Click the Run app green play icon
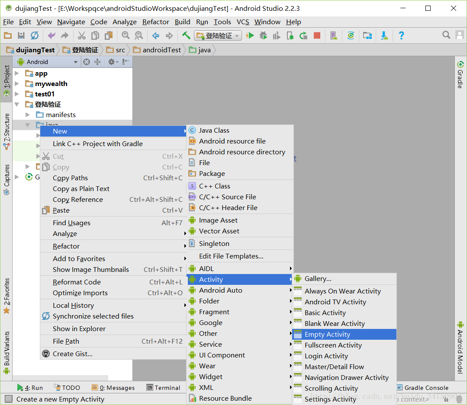Screen dimensions: 467x405 250,35
